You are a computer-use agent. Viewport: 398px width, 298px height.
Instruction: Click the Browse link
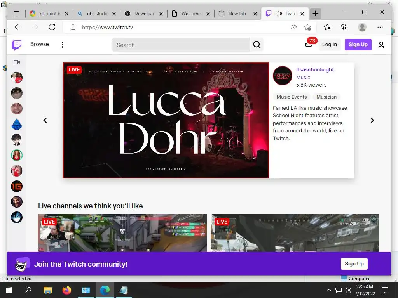(39, 44)
